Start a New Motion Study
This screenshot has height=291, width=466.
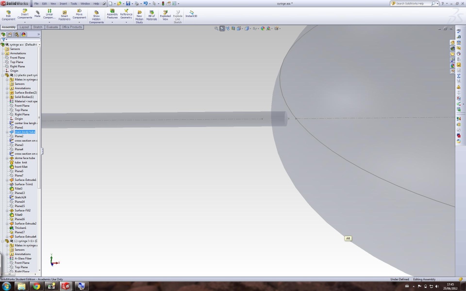(x=139, y=17)
